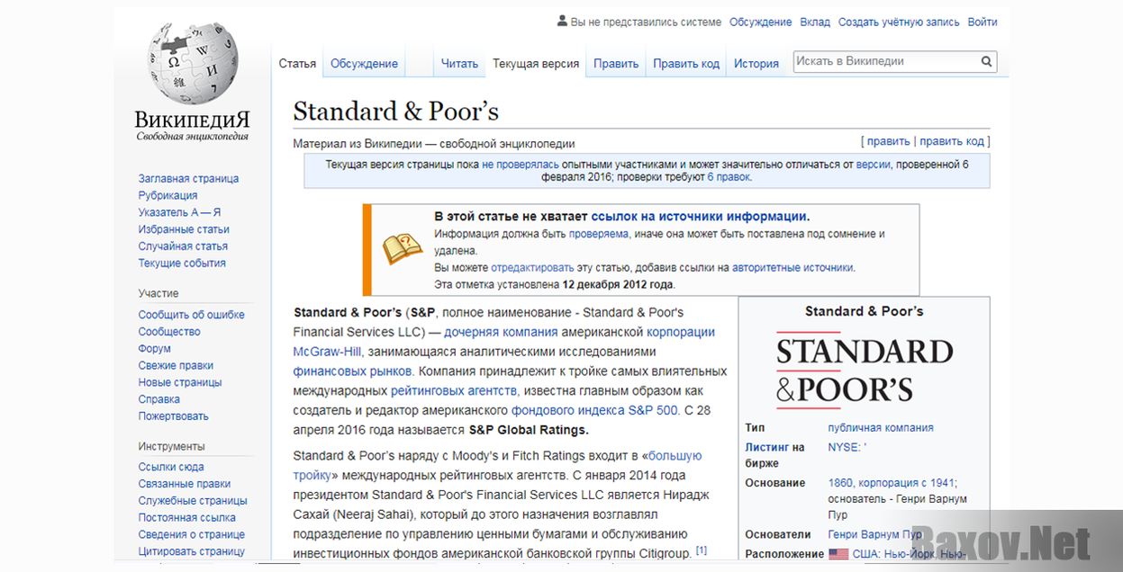Click Сообщить об ошибке link
The image size is (1123, 572).
(192, 315)
